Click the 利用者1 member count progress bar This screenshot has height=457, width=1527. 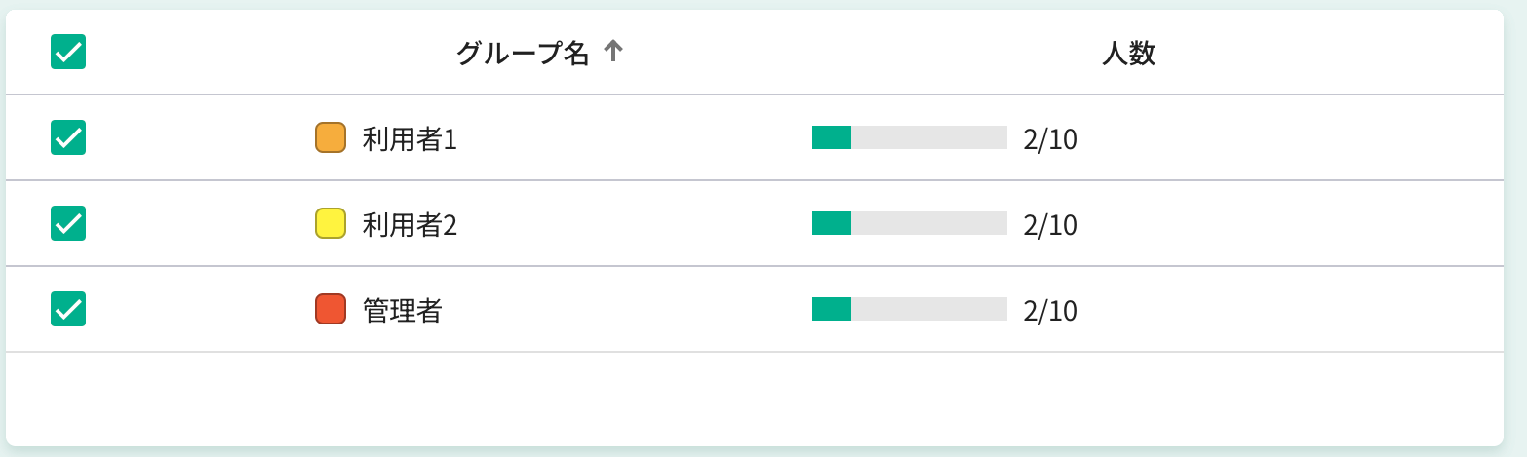point(909,137)
